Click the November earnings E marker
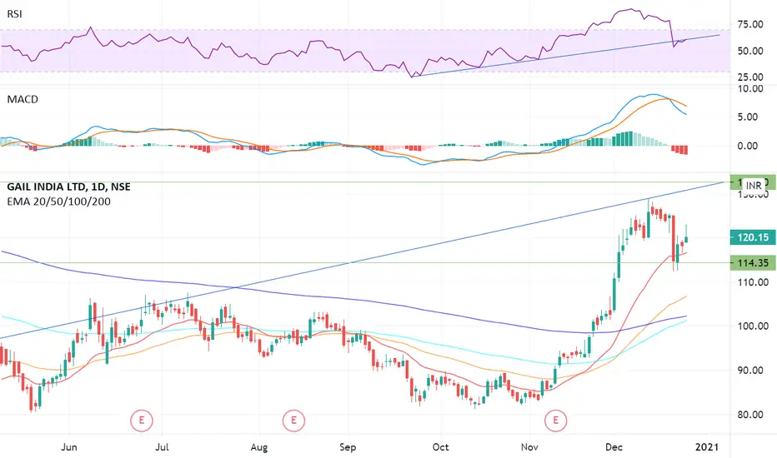This screenshot has width=777, height=458. point(555,421)
